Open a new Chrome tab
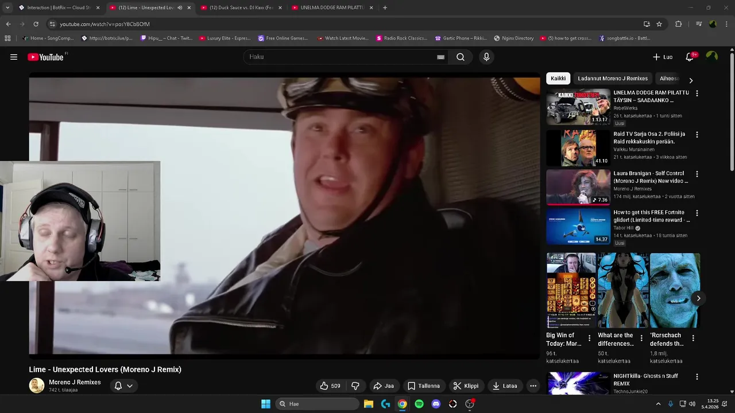This screenshot has width=735, height=413. coord(385,7)
